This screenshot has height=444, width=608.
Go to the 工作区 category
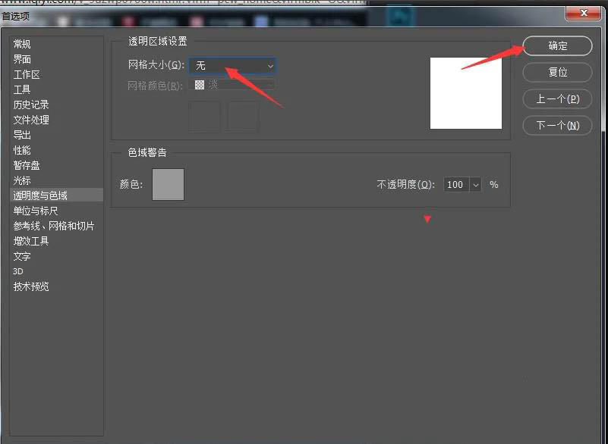pos(27,74)
